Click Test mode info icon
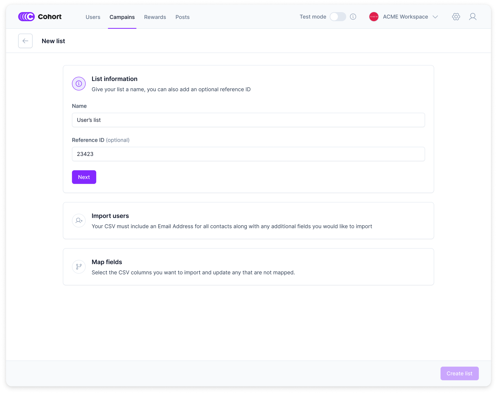Viewport: 497px width, 394px height. [353, 17]
